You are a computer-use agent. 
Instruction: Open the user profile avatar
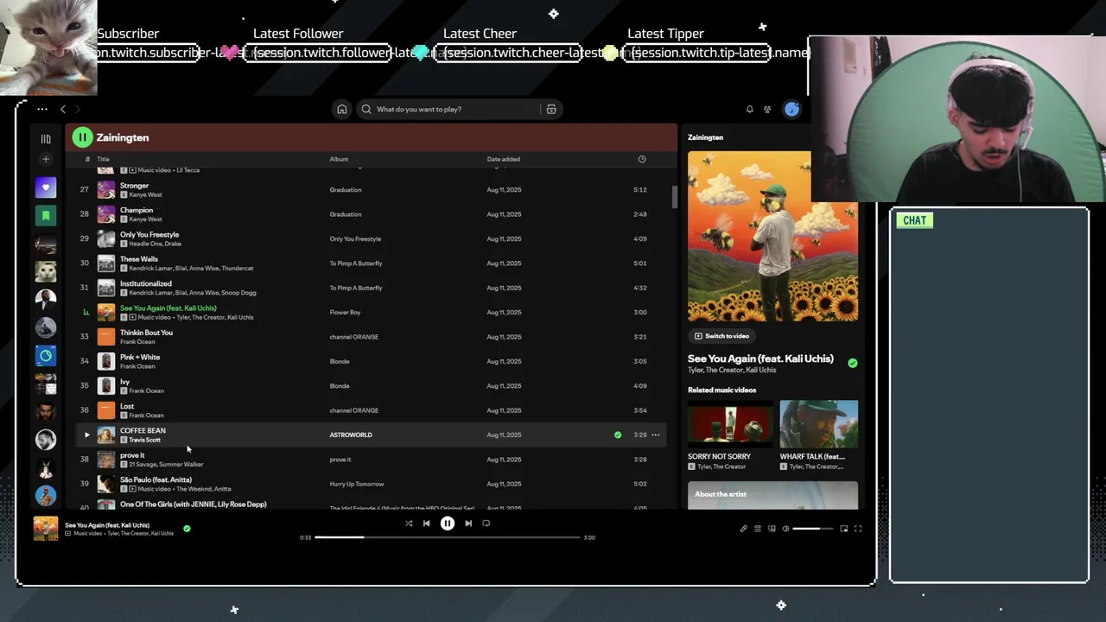point(791,109)
